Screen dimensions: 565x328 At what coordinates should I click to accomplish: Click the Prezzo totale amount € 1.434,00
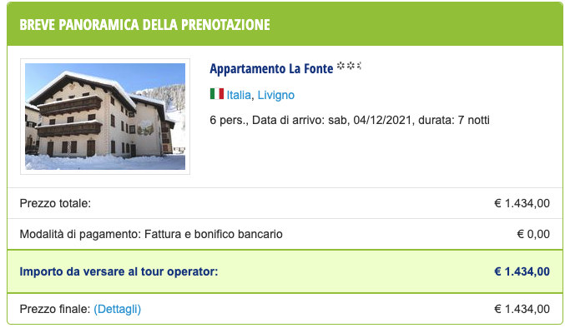click(522, 203)
